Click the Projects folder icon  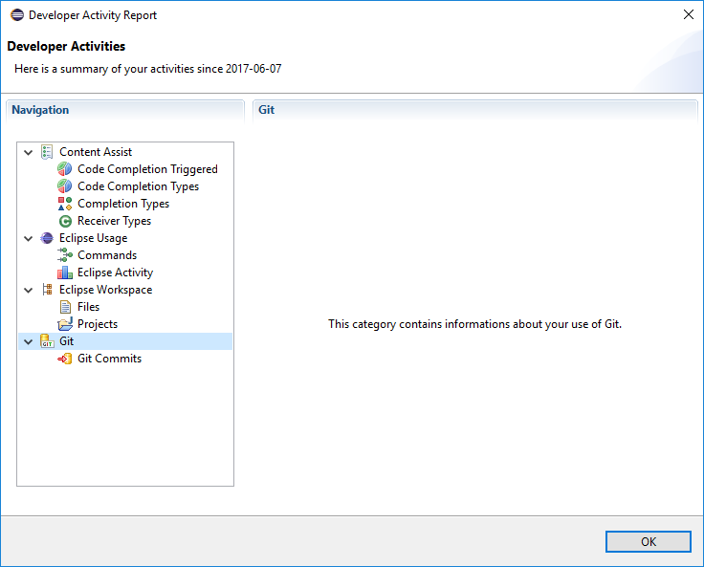tap(65, 324)
